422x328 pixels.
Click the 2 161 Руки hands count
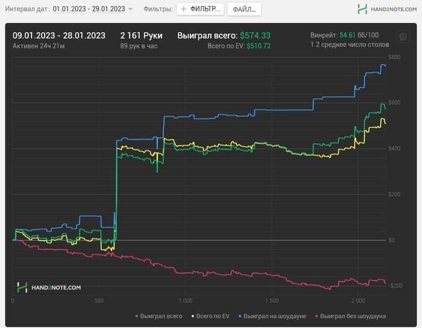tap(141, 36)
